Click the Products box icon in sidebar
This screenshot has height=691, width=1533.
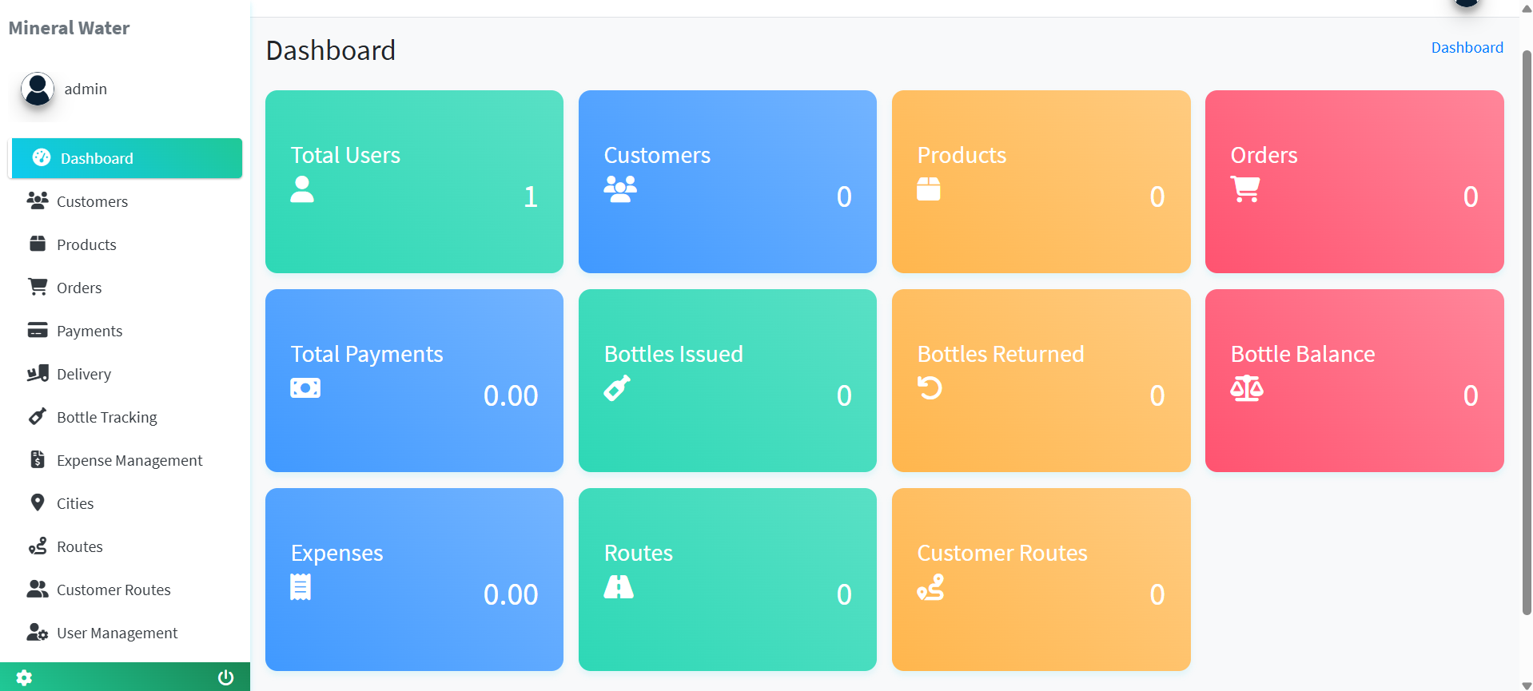(38, 244)
